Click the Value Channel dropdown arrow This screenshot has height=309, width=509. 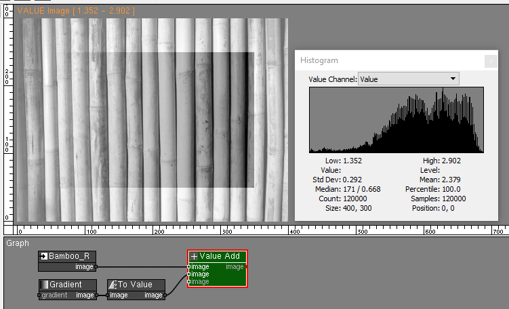[452, 79]
